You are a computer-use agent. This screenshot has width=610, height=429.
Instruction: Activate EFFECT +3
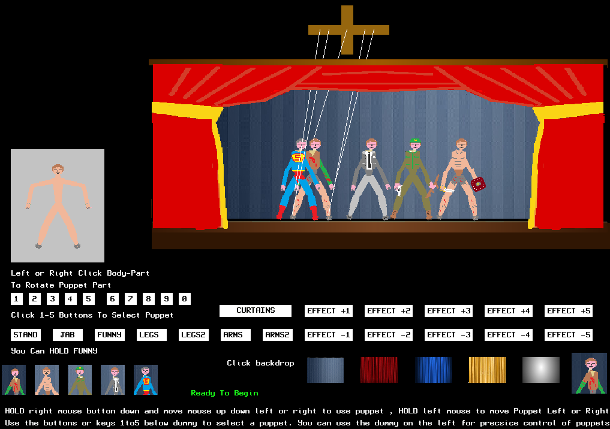pyautogui.click(x=449, y=311)
